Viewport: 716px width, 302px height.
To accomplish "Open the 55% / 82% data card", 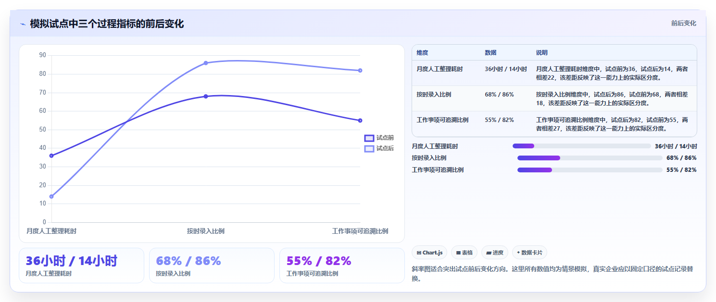I will tap(342, 266).
